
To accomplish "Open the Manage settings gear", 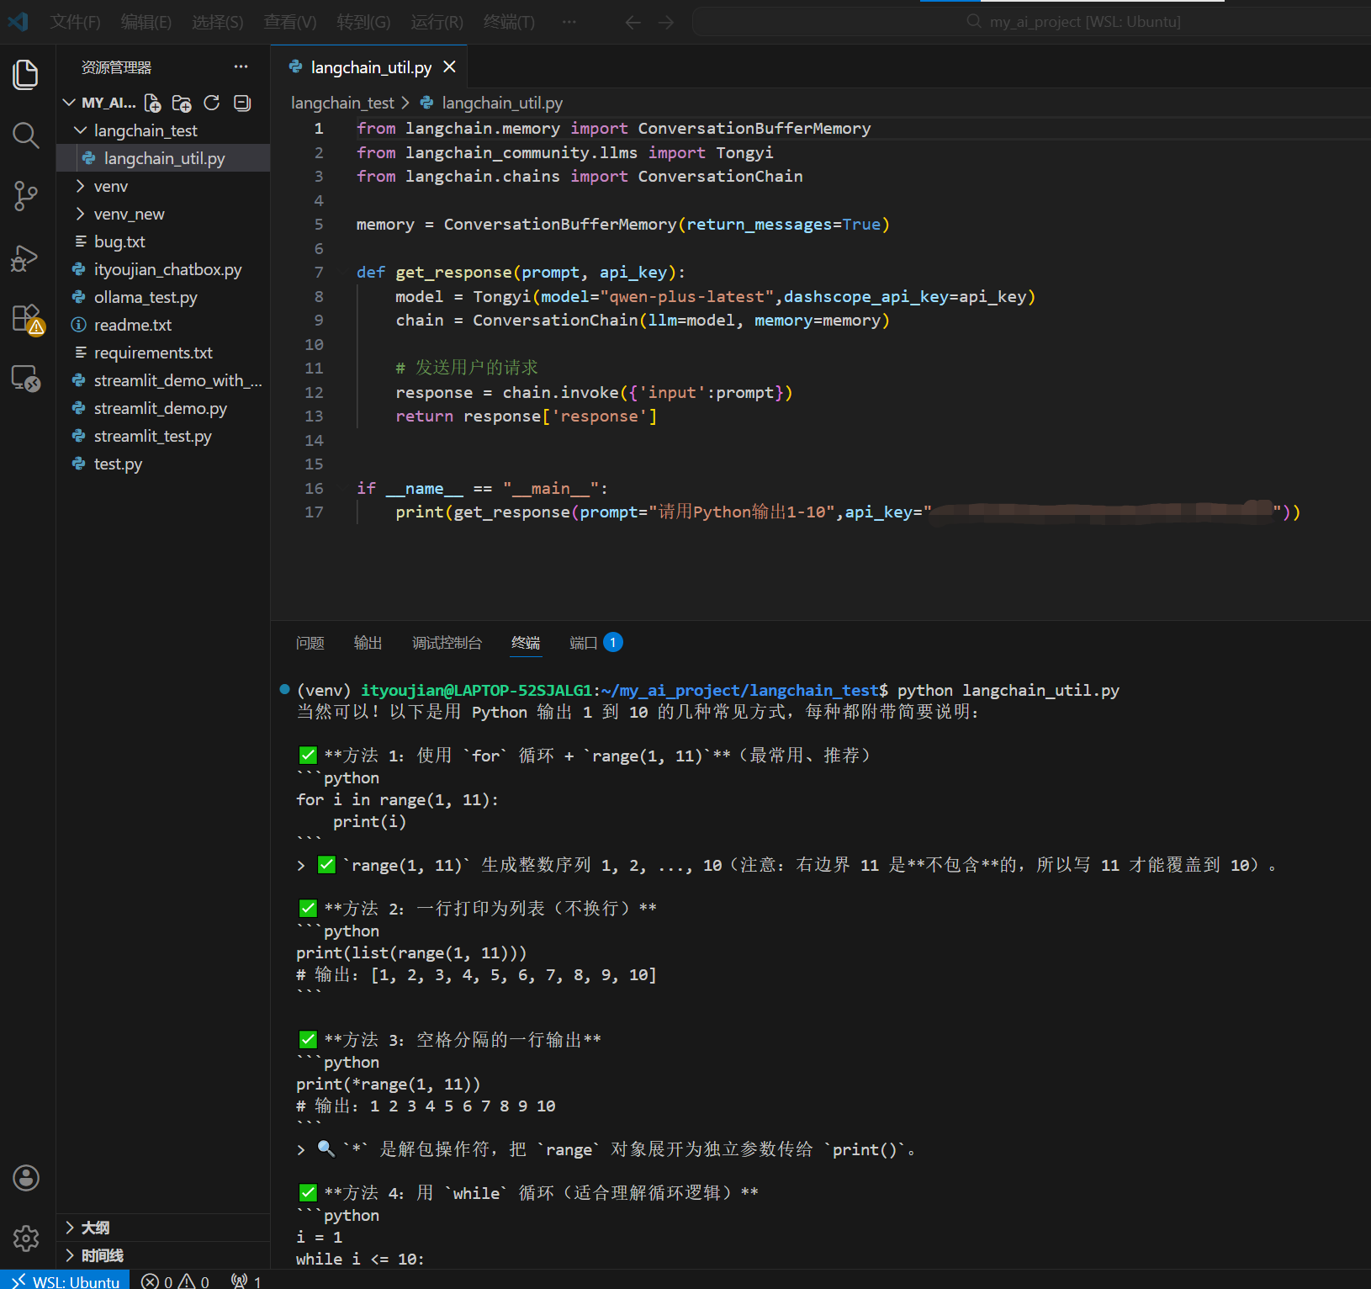I will (26, 1239).
